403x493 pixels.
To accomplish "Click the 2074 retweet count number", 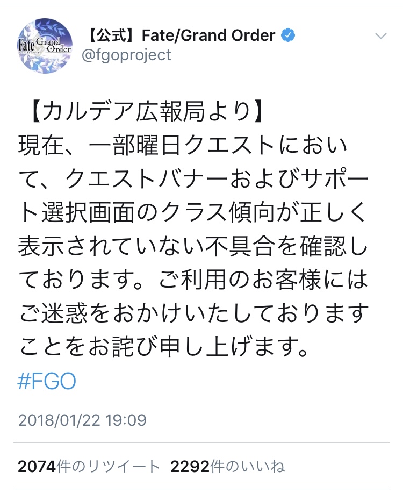I will click(37, 466).
